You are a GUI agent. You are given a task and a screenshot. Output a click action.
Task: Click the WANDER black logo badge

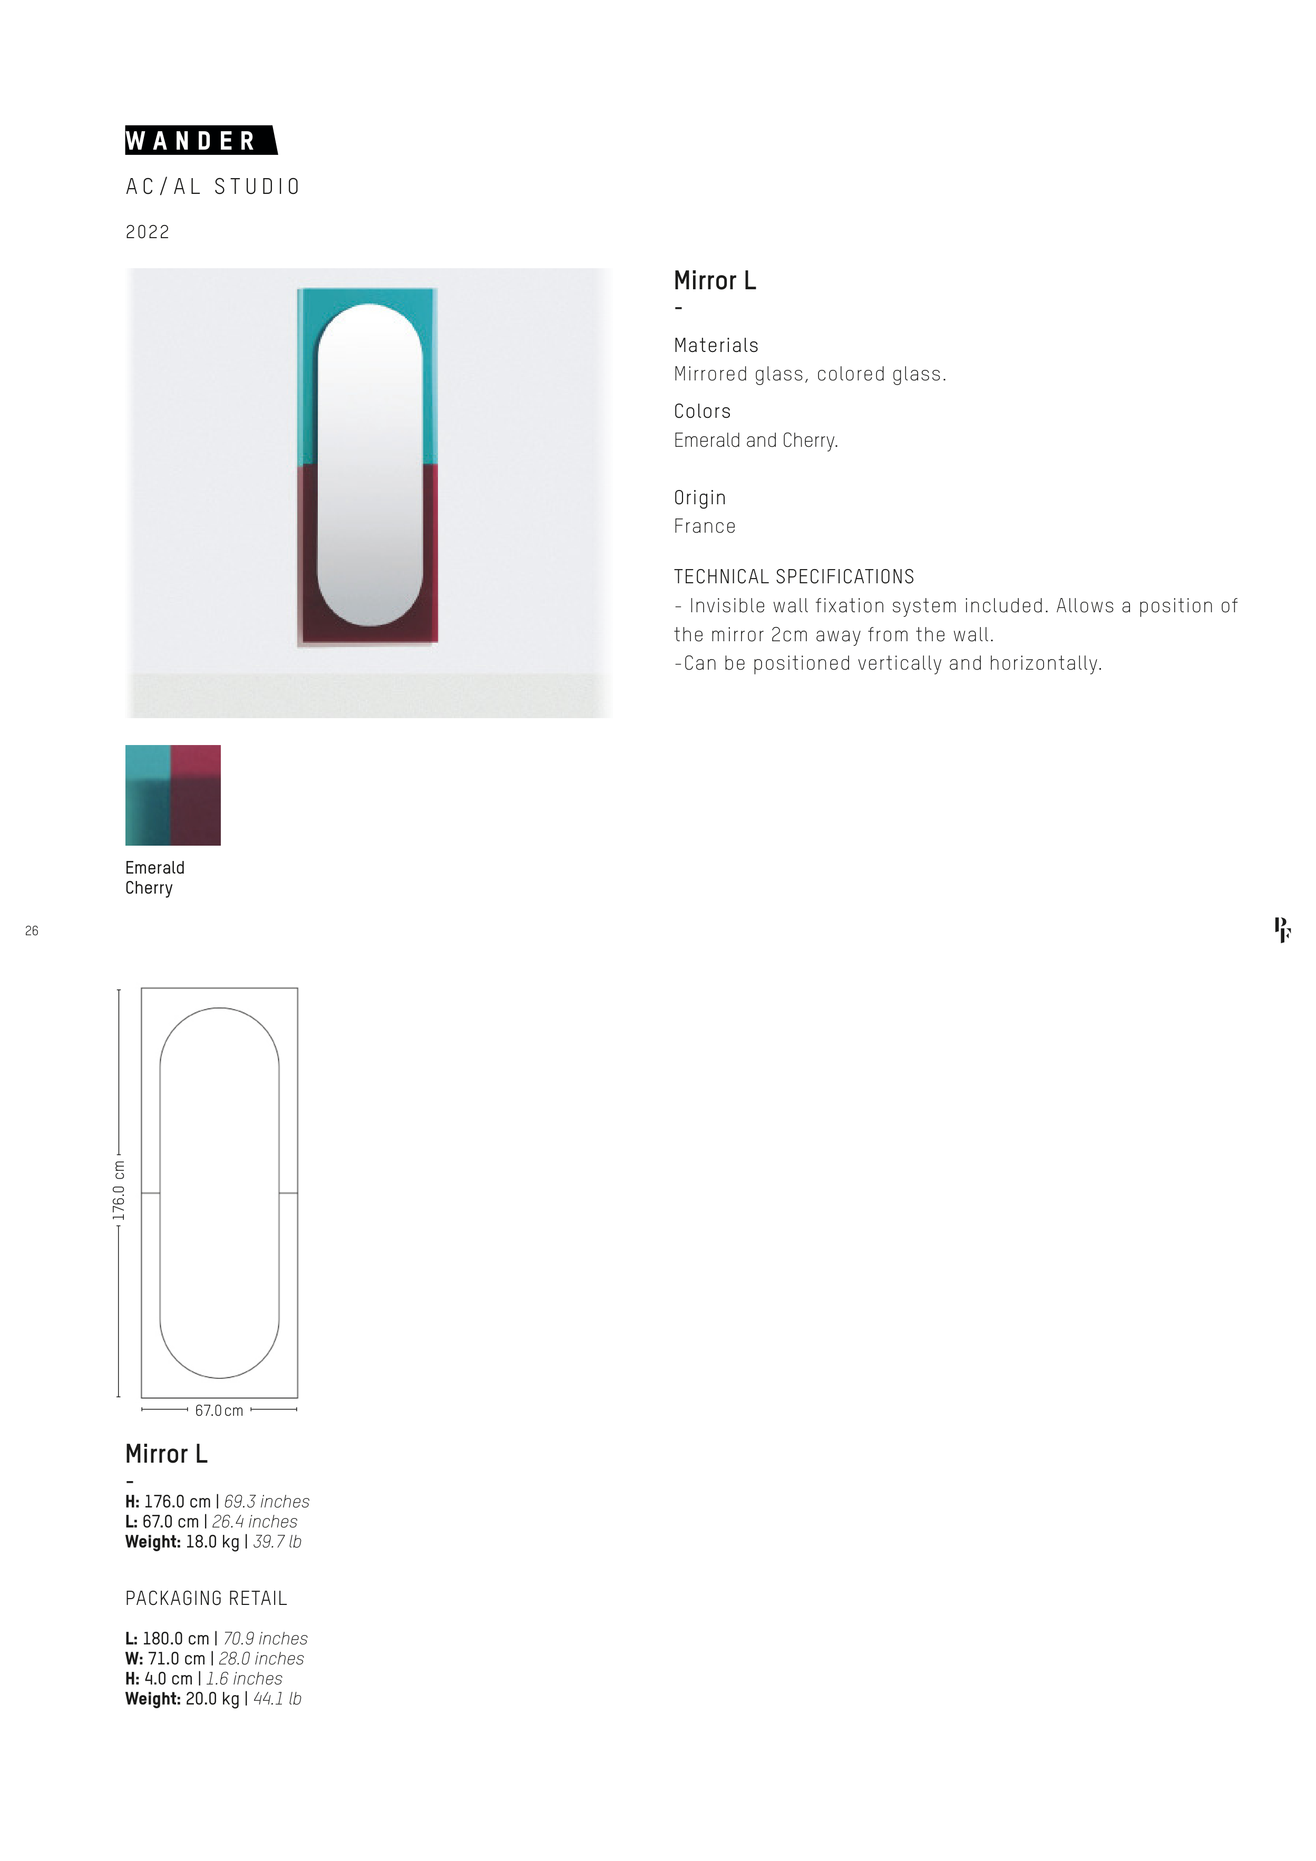click(200, 140)
